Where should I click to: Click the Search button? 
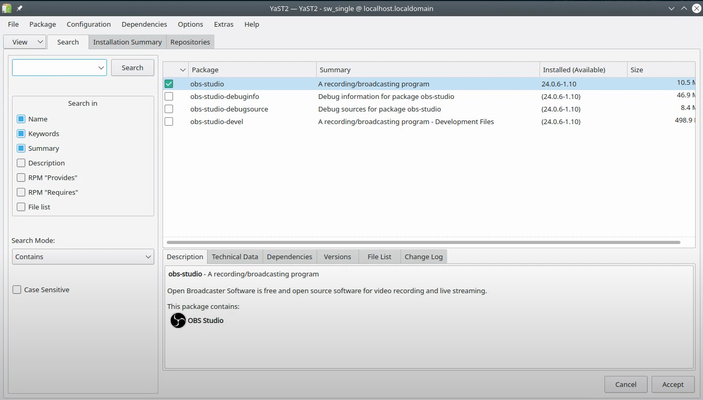tap(133, 68)
